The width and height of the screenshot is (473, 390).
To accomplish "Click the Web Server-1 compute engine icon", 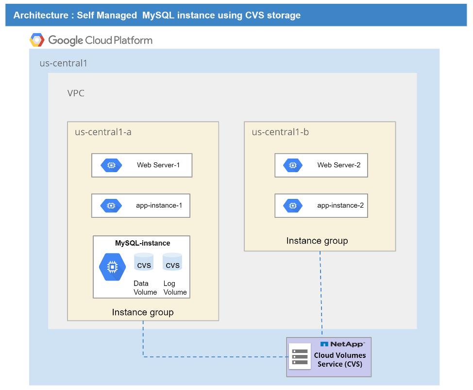I will (111, 165).
